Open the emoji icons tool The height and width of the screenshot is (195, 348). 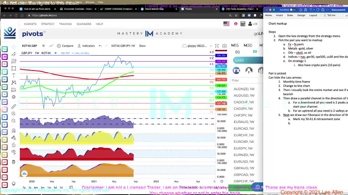coord(14,97)
